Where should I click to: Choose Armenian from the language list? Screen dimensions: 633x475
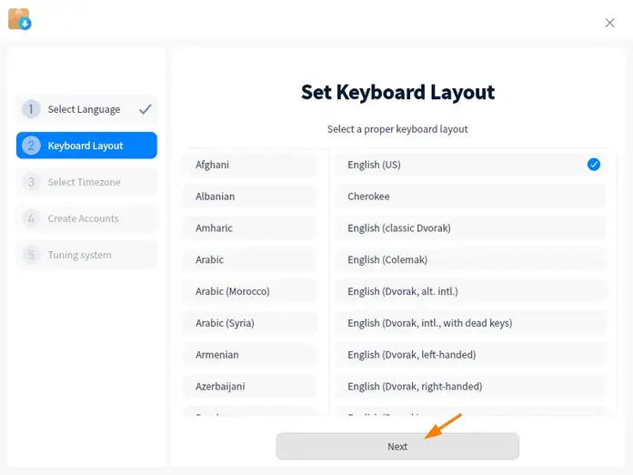(x=250, y=355)
